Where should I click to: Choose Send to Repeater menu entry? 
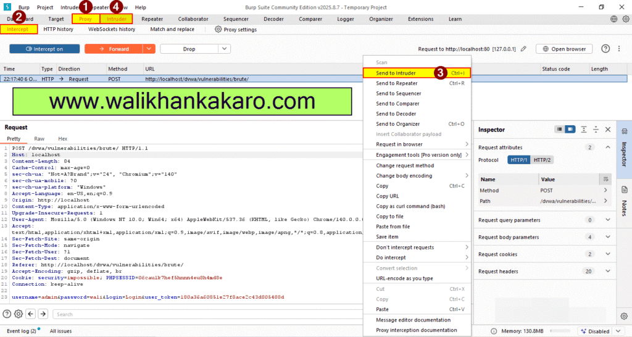(417, 83)
